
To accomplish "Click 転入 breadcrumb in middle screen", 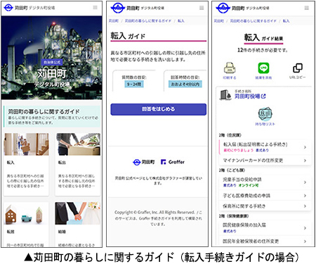I will point(181,21).
